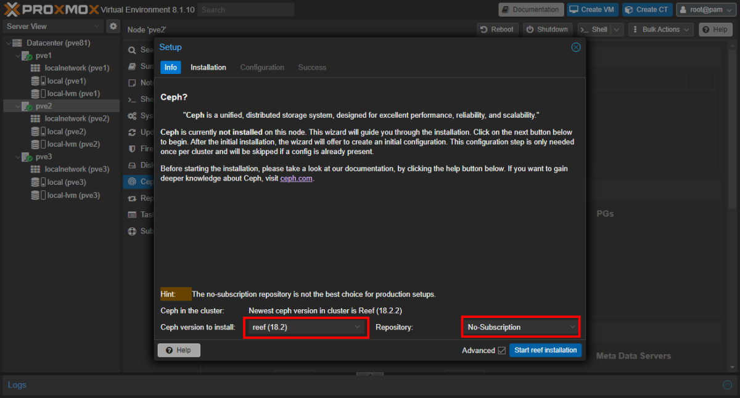Open node Updates refresh icon
740x398 pixels.
click(132, 132)
